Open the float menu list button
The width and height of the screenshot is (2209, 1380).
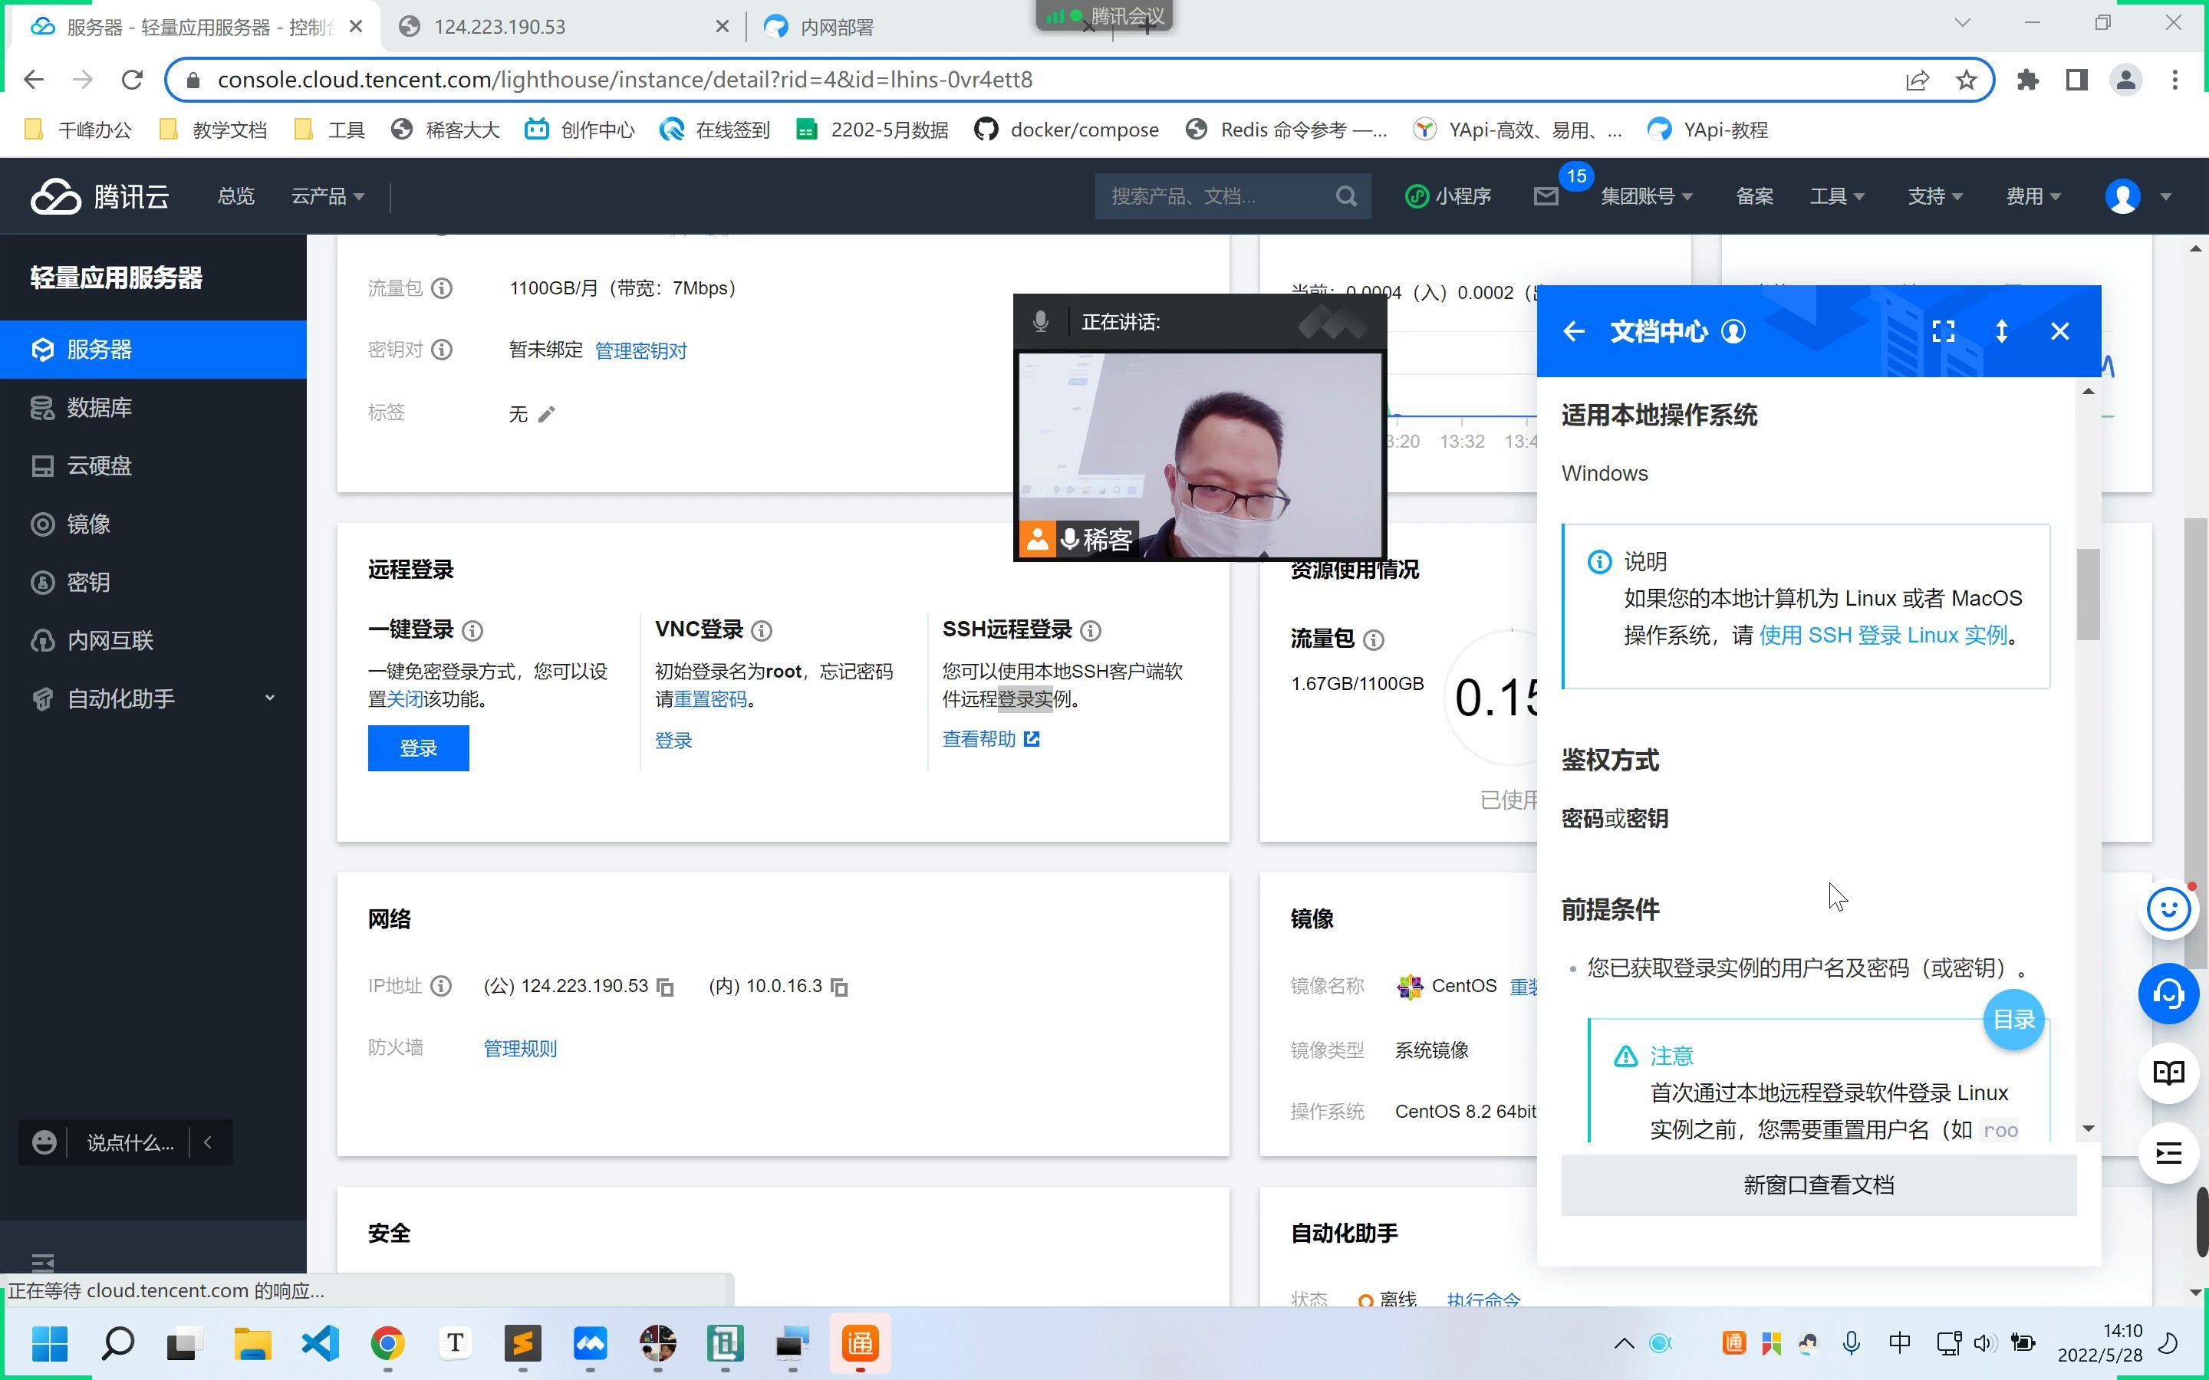(2169, 1154)
